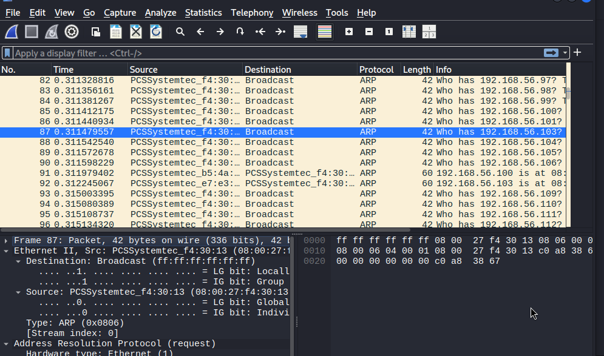The width and height of the screenshot is (604, 356).
Task: Expand the Frame 87 tree node
Action: pos(6,241)
